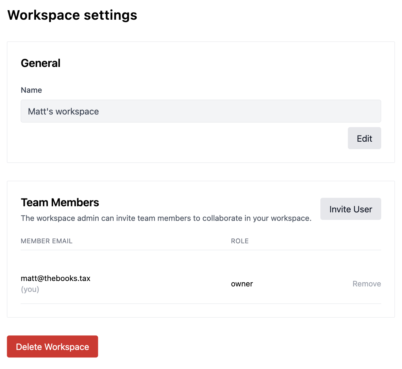Viewport: 402px width, 369px height.
Task: Click empty gap between General and Team cards
Action: [x=201, y=172]
